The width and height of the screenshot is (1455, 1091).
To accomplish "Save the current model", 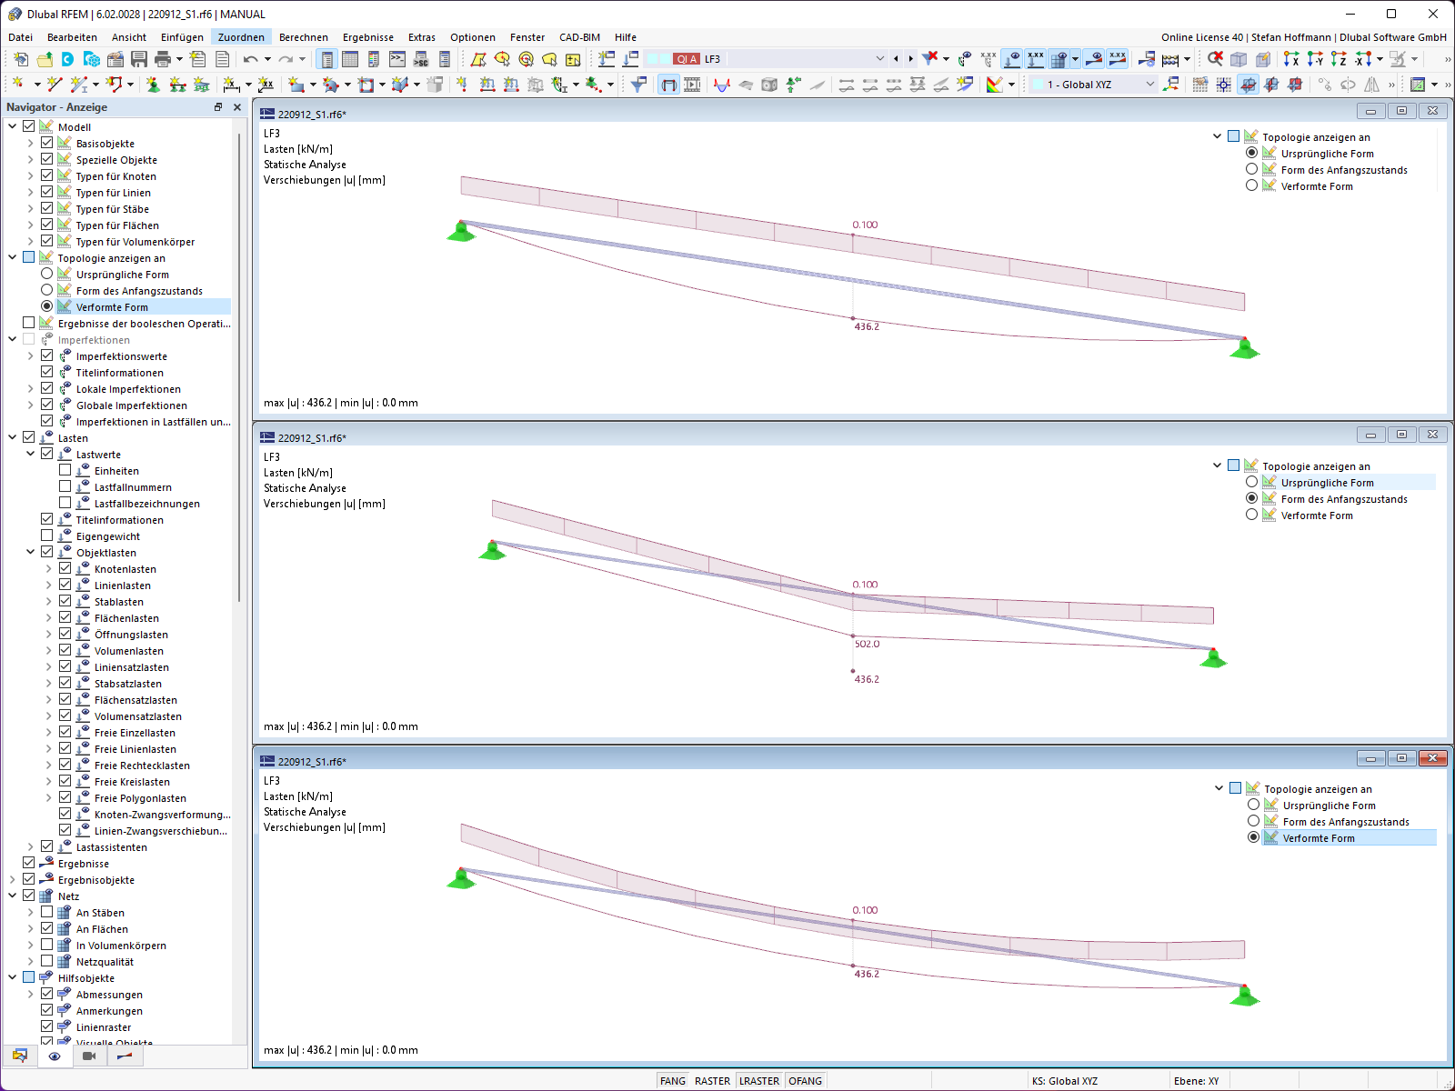I will pos(139,59).
